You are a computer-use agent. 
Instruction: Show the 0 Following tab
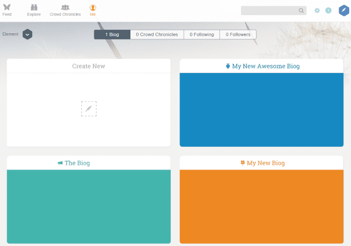click(x=202, y=34)
